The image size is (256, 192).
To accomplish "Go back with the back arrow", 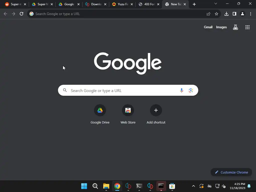I will point(5,14).
